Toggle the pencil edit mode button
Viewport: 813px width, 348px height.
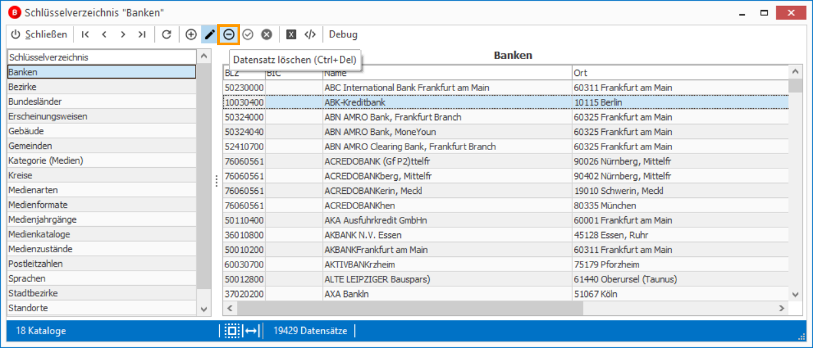click(x=209, y=35)
